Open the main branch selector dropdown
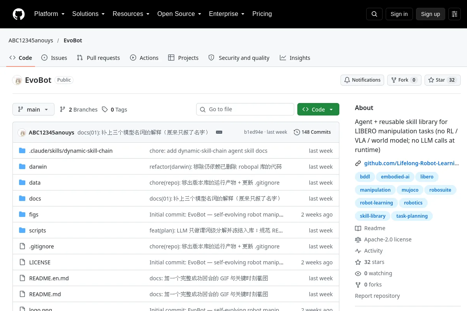This screenshot has height=311, width=467. 33,110
